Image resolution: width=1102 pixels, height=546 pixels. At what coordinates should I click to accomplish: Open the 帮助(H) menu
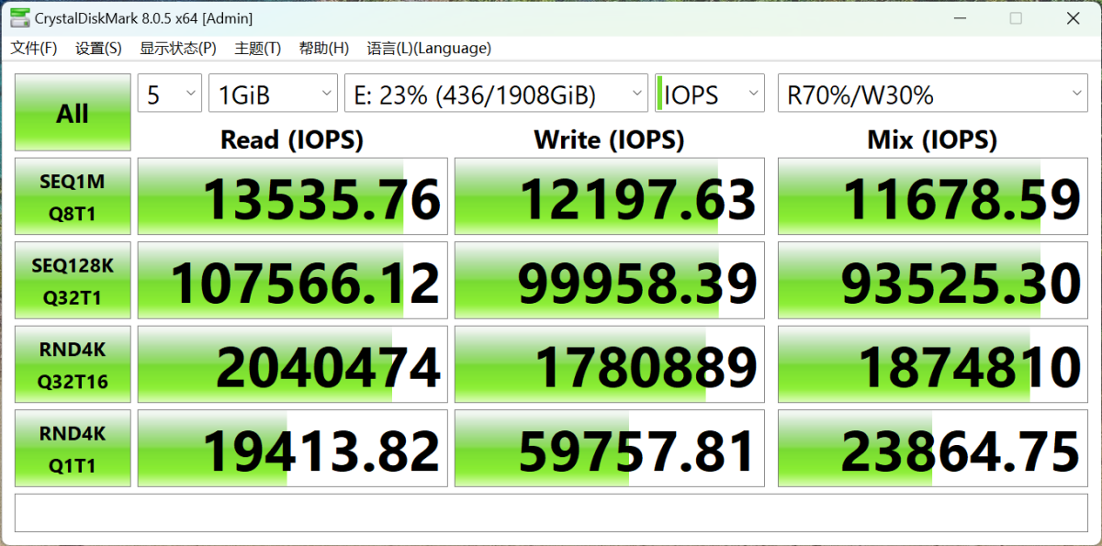(324, 48)
